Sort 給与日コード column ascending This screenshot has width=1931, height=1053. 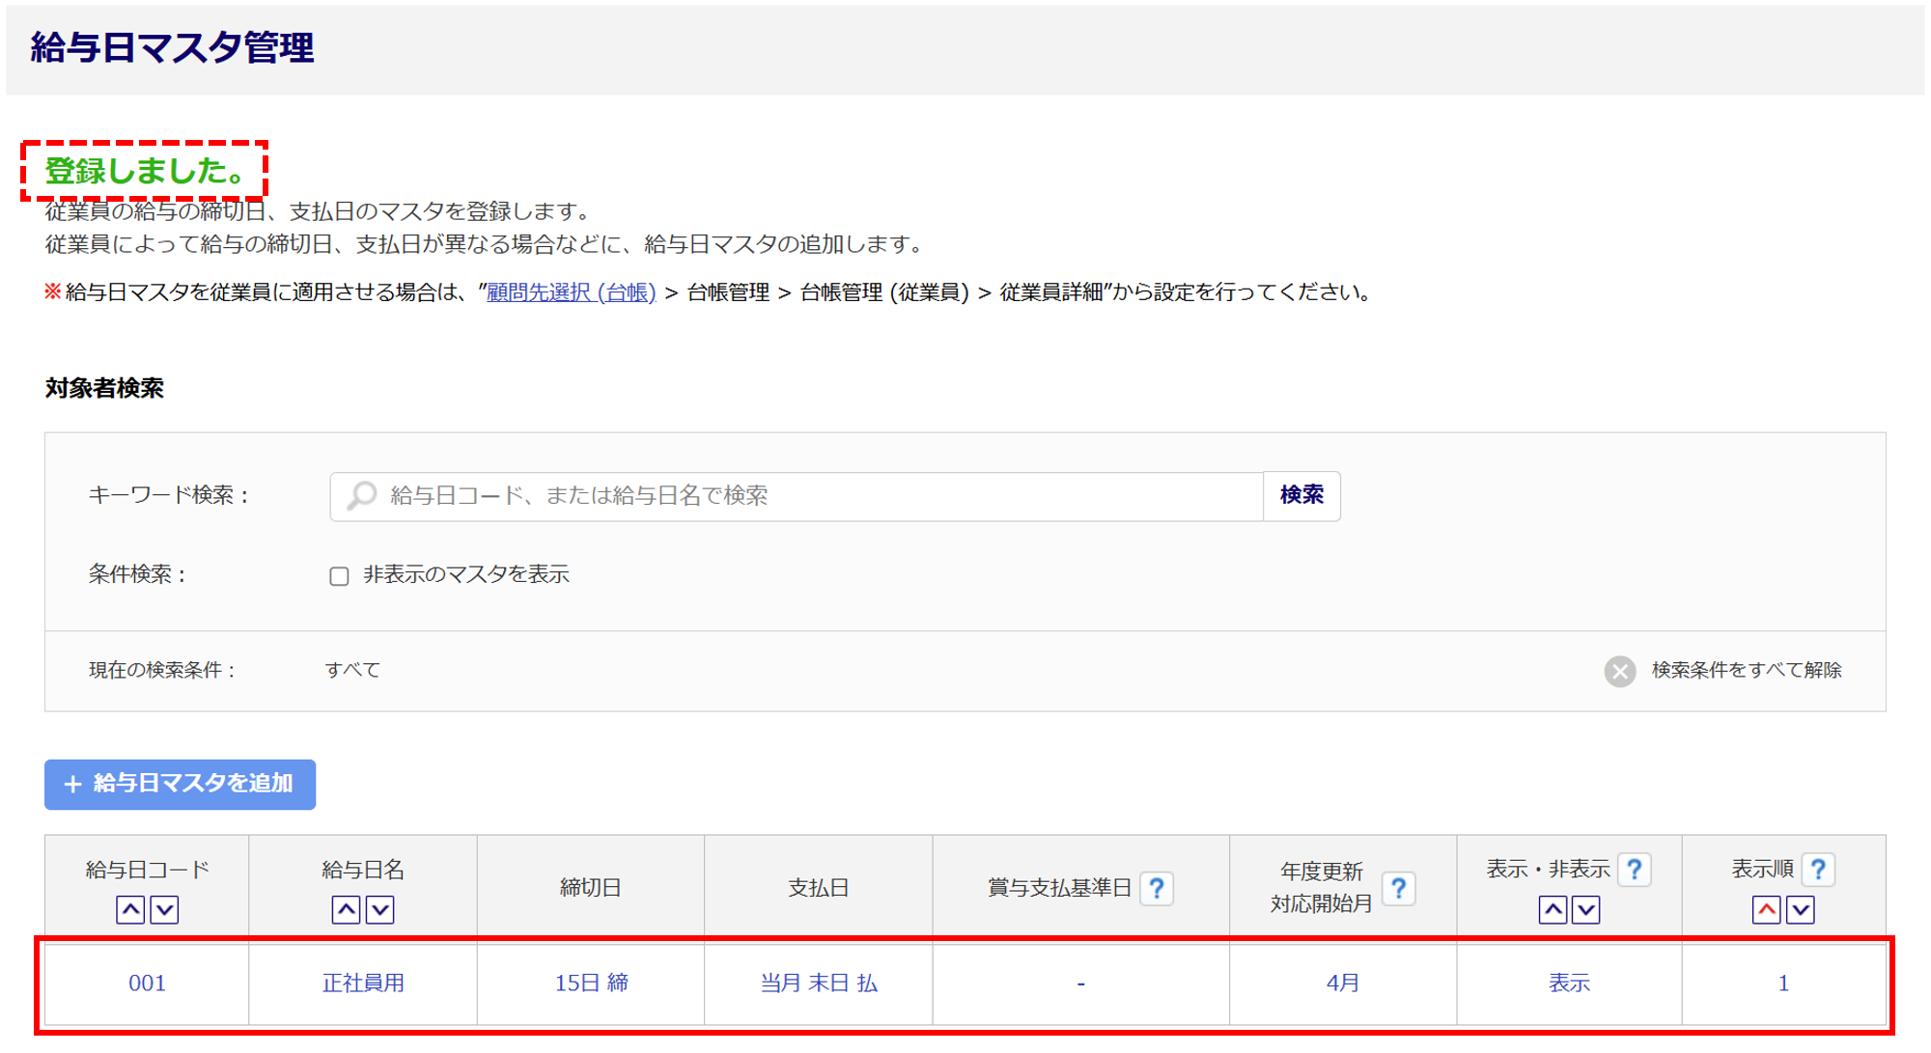click(130, 909)
